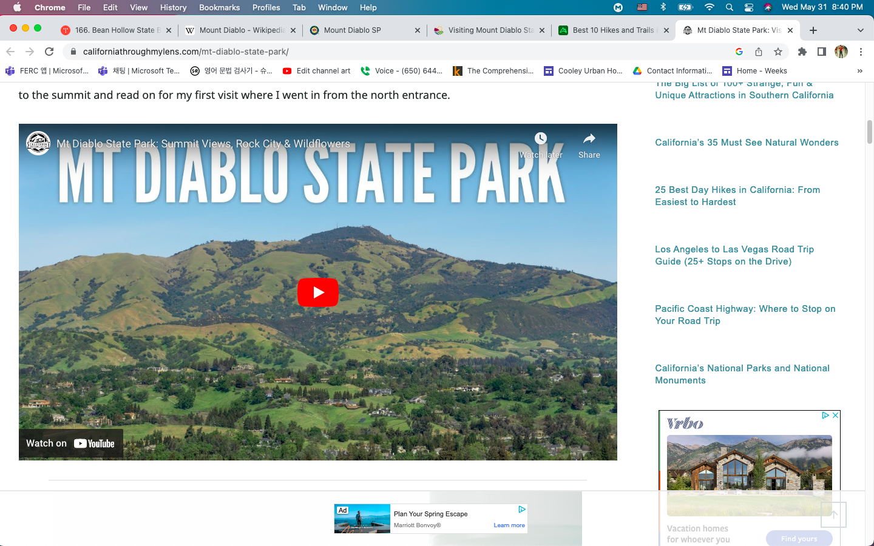This screenshot has height=546, width=874.
Task: Click Find yours button in Vrbo ad
Action: (799, 538)
